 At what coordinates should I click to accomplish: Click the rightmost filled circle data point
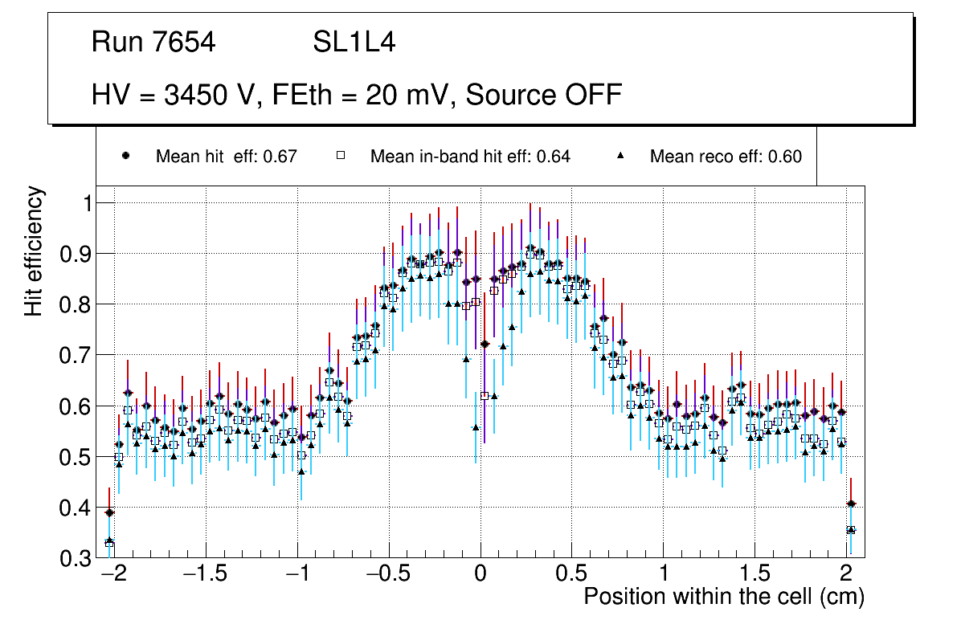[851, 504]
